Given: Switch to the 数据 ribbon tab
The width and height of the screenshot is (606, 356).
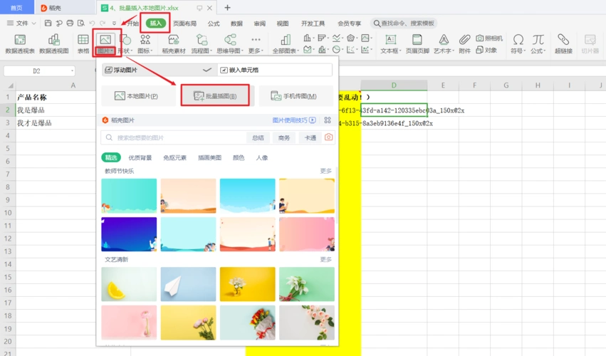Looking at the screenshot, I should pos(236,23).
